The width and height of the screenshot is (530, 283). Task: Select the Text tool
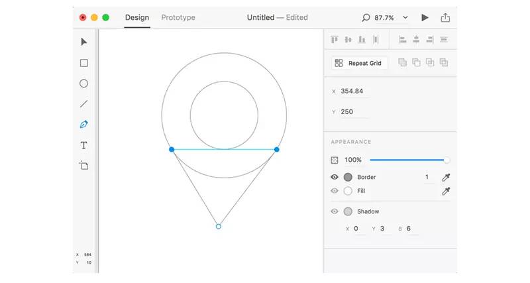tap(84, 145)
